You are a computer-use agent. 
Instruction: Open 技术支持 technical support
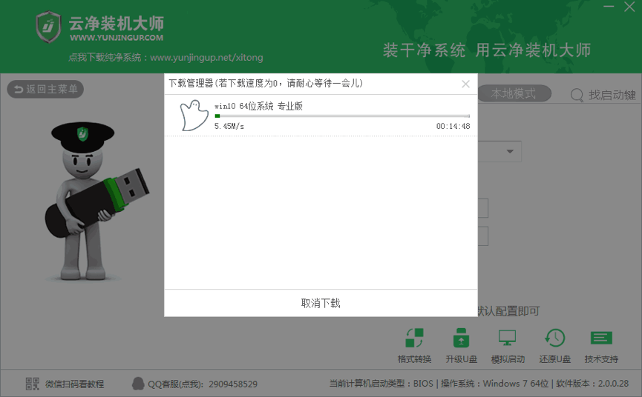pos(600,338)
